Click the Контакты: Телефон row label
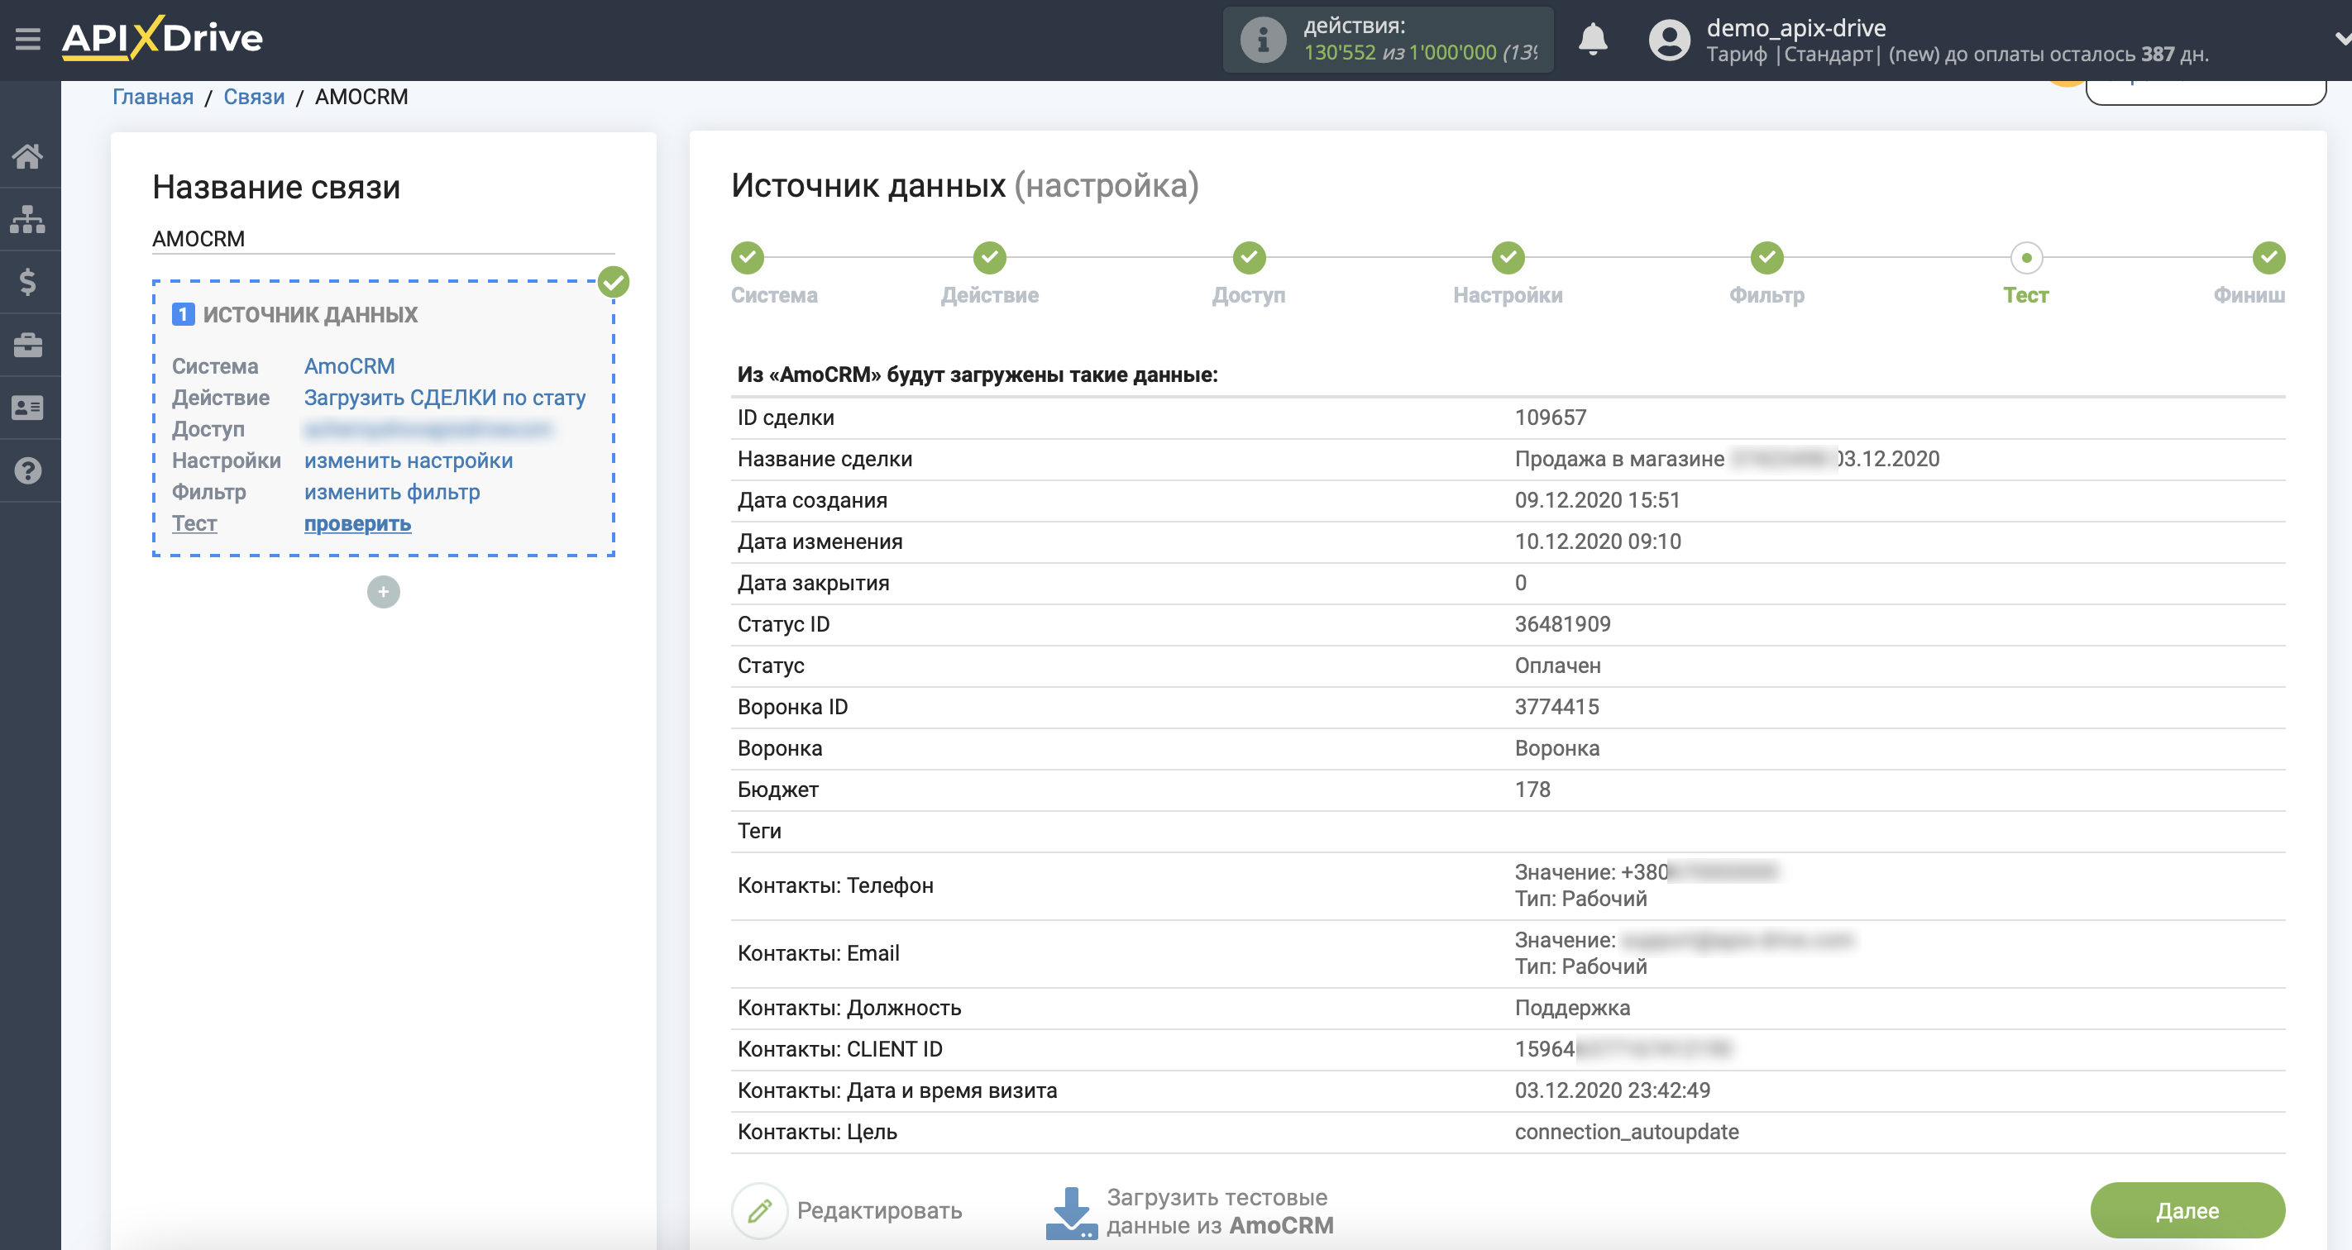Screen dimensions: 2352x1250 [834, 886]
